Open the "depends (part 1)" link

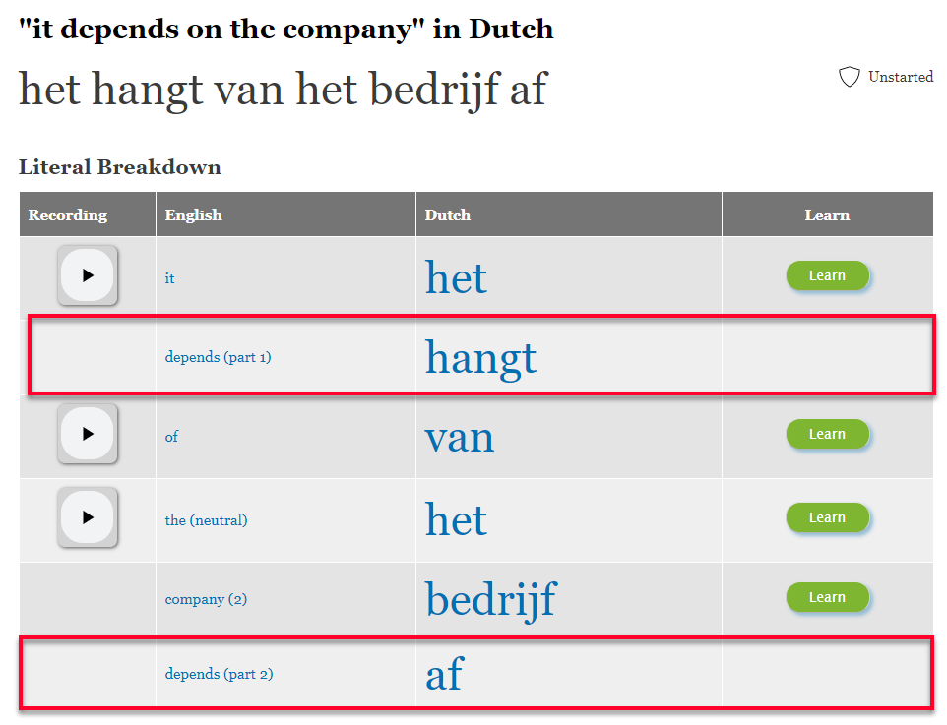[x=218, y=357]
